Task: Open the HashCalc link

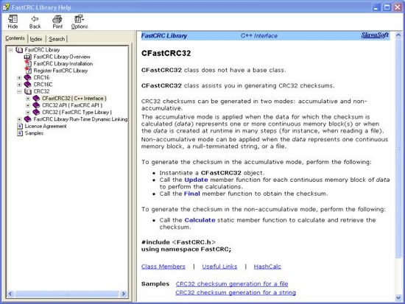Action: 267,266
